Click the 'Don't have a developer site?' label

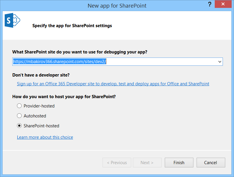click(41, 75)
